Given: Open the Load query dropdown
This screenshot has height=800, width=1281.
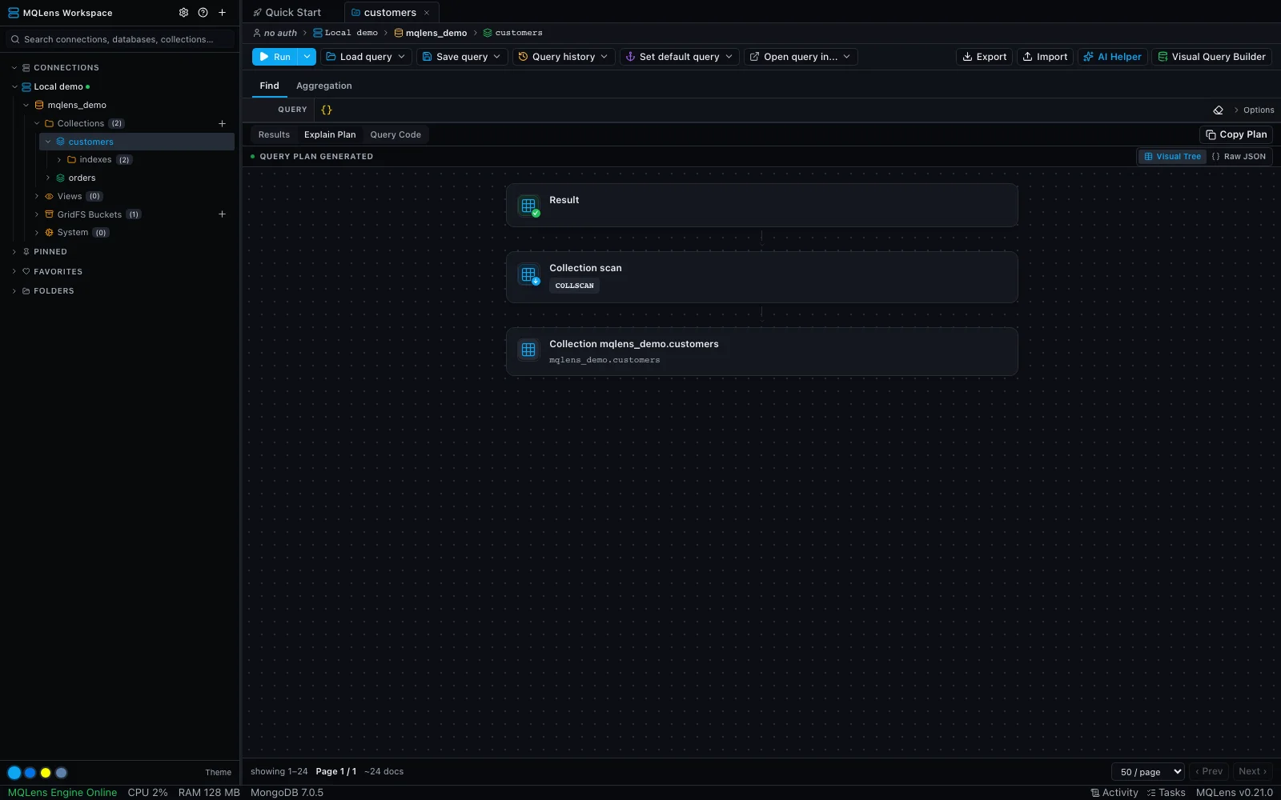Looking at the screenshot, I should pyautogui.click(x=366, y=57).
